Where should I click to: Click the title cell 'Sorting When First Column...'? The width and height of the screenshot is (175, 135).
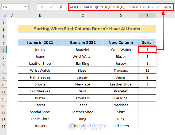point(87,29)
